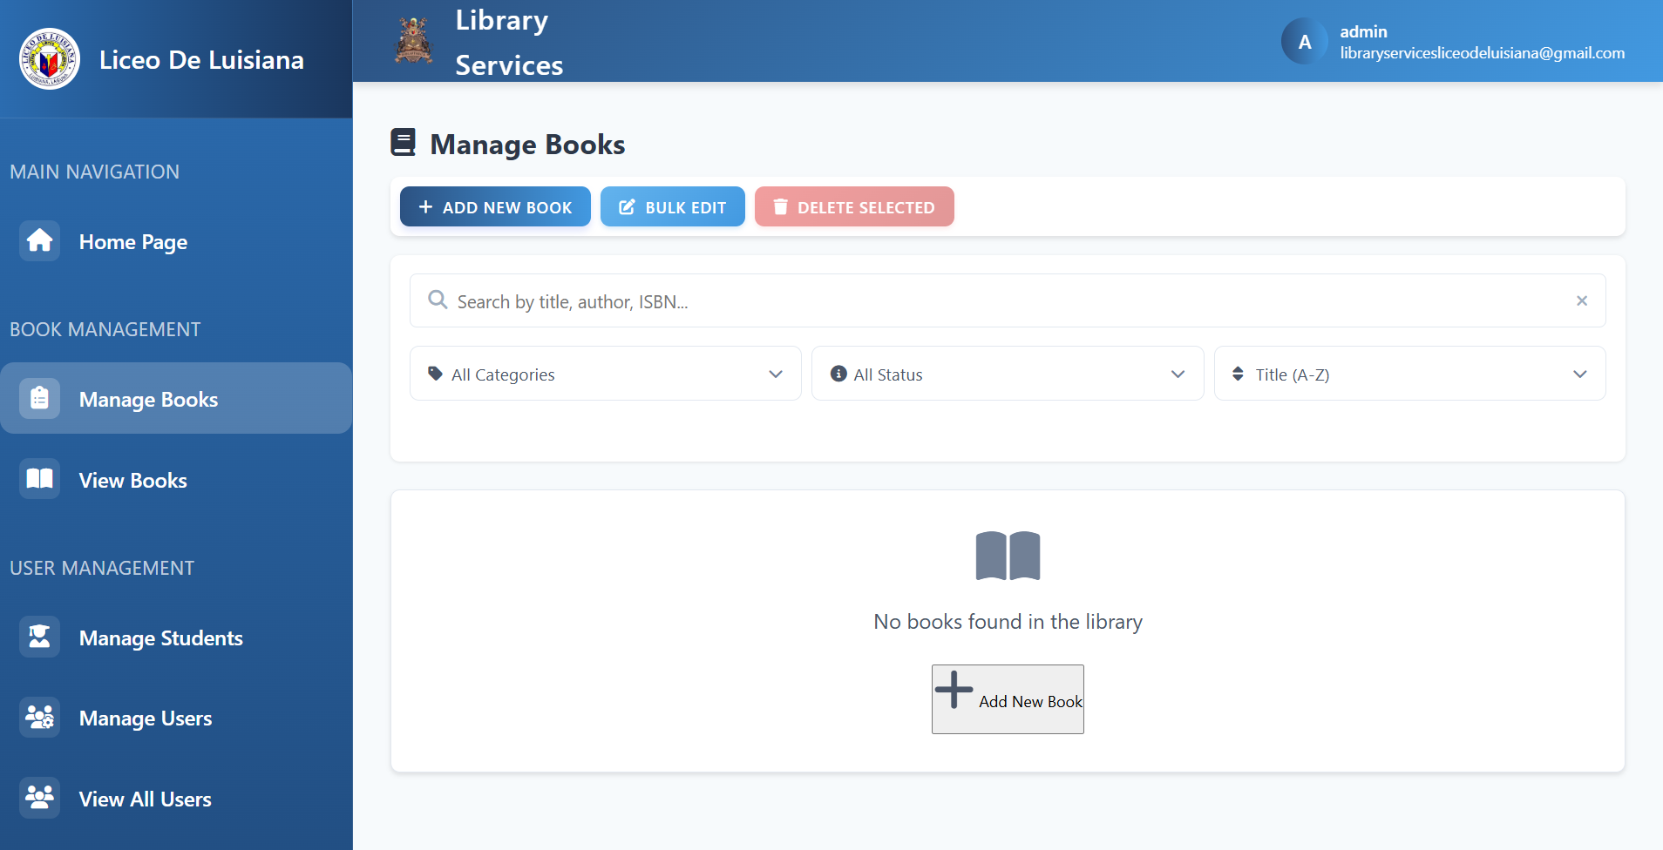Switch to the Manage Books section

(x=147, y=398)
